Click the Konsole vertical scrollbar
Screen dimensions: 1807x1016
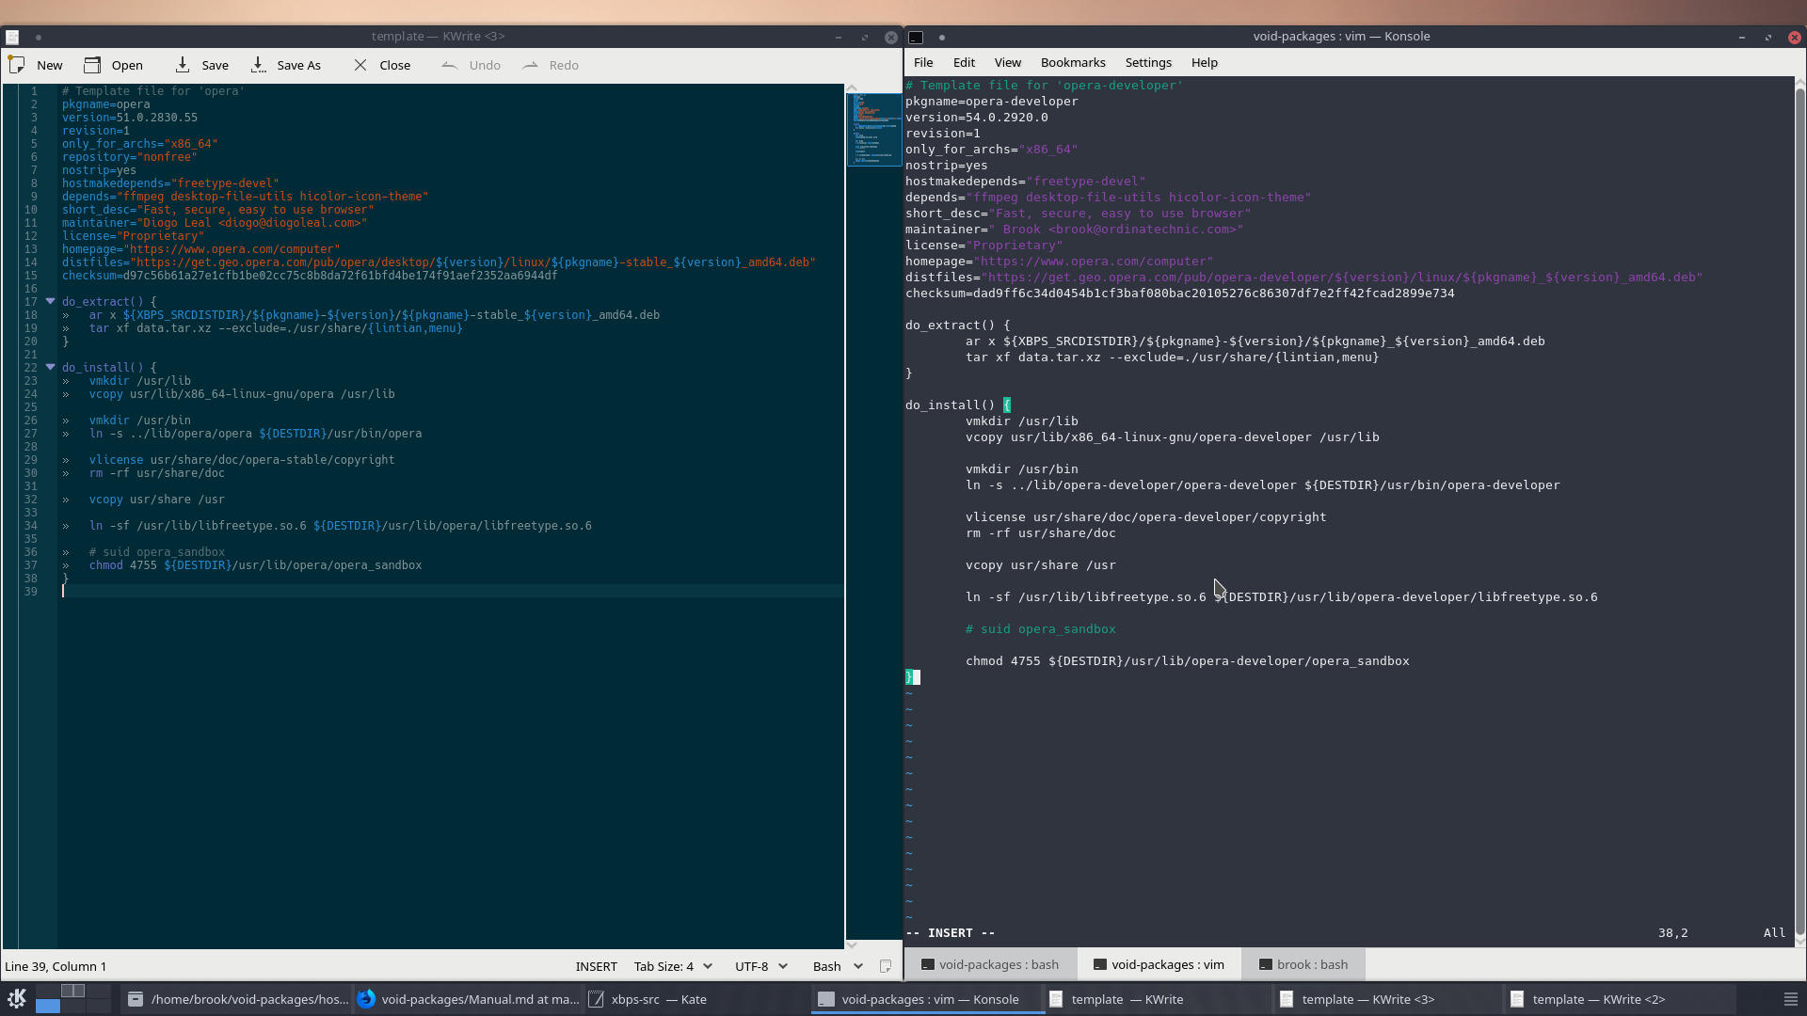(x=1800, y=513)
